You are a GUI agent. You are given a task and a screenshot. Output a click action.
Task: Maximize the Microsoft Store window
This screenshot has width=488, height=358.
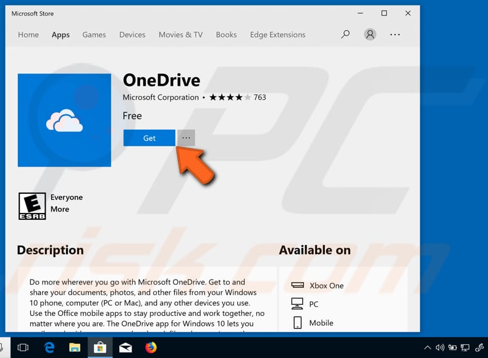tap(384, 14)
